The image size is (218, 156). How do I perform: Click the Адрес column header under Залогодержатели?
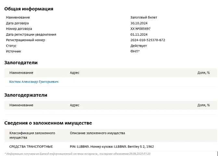[x=74, y=105]
